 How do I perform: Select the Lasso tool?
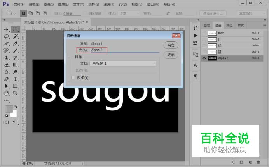click(x=6, y=36)
